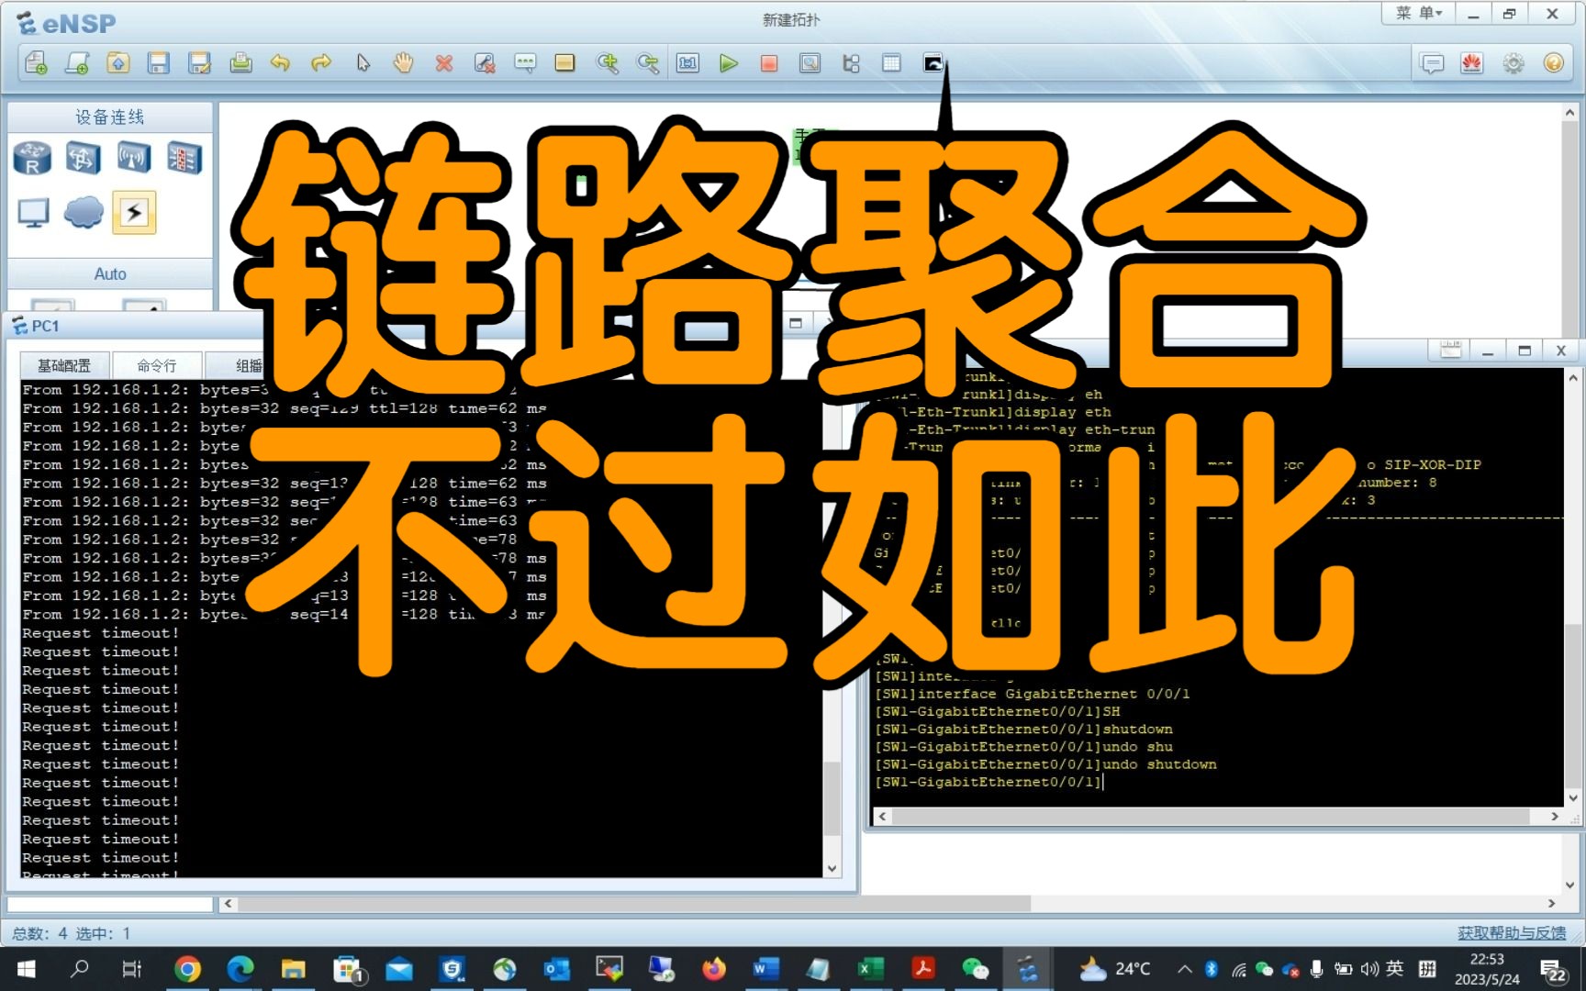Click in the SW1 console command prompt line
This screenshot has height=991, width=1586.
click(x=989, y=782)
